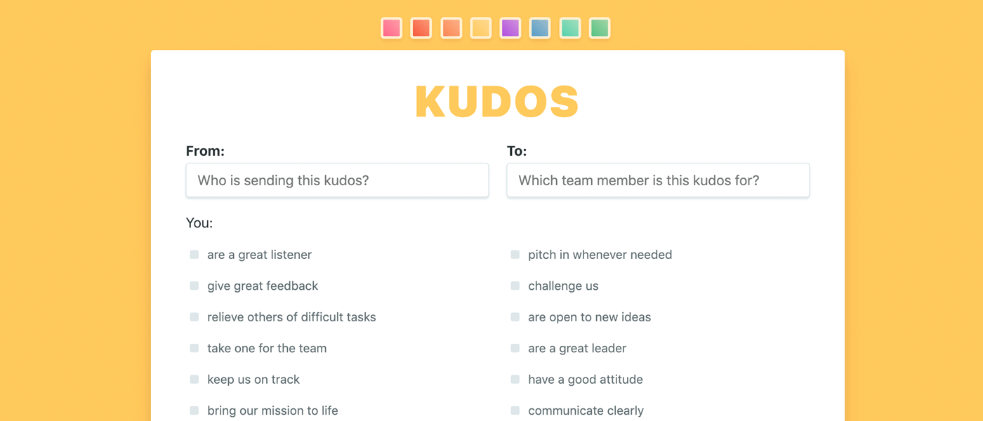This screenshot has height=421, width=983.
Task: Toggle "have a good attitude" checkbox
Action: (x=515, y=380)
